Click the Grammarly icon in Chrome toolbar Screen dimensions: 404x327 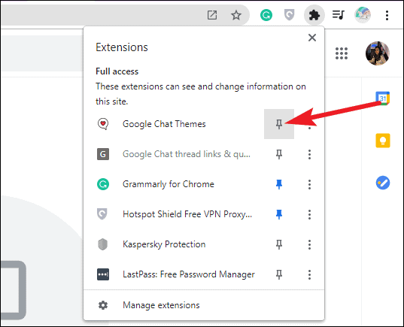pos(266,15)
